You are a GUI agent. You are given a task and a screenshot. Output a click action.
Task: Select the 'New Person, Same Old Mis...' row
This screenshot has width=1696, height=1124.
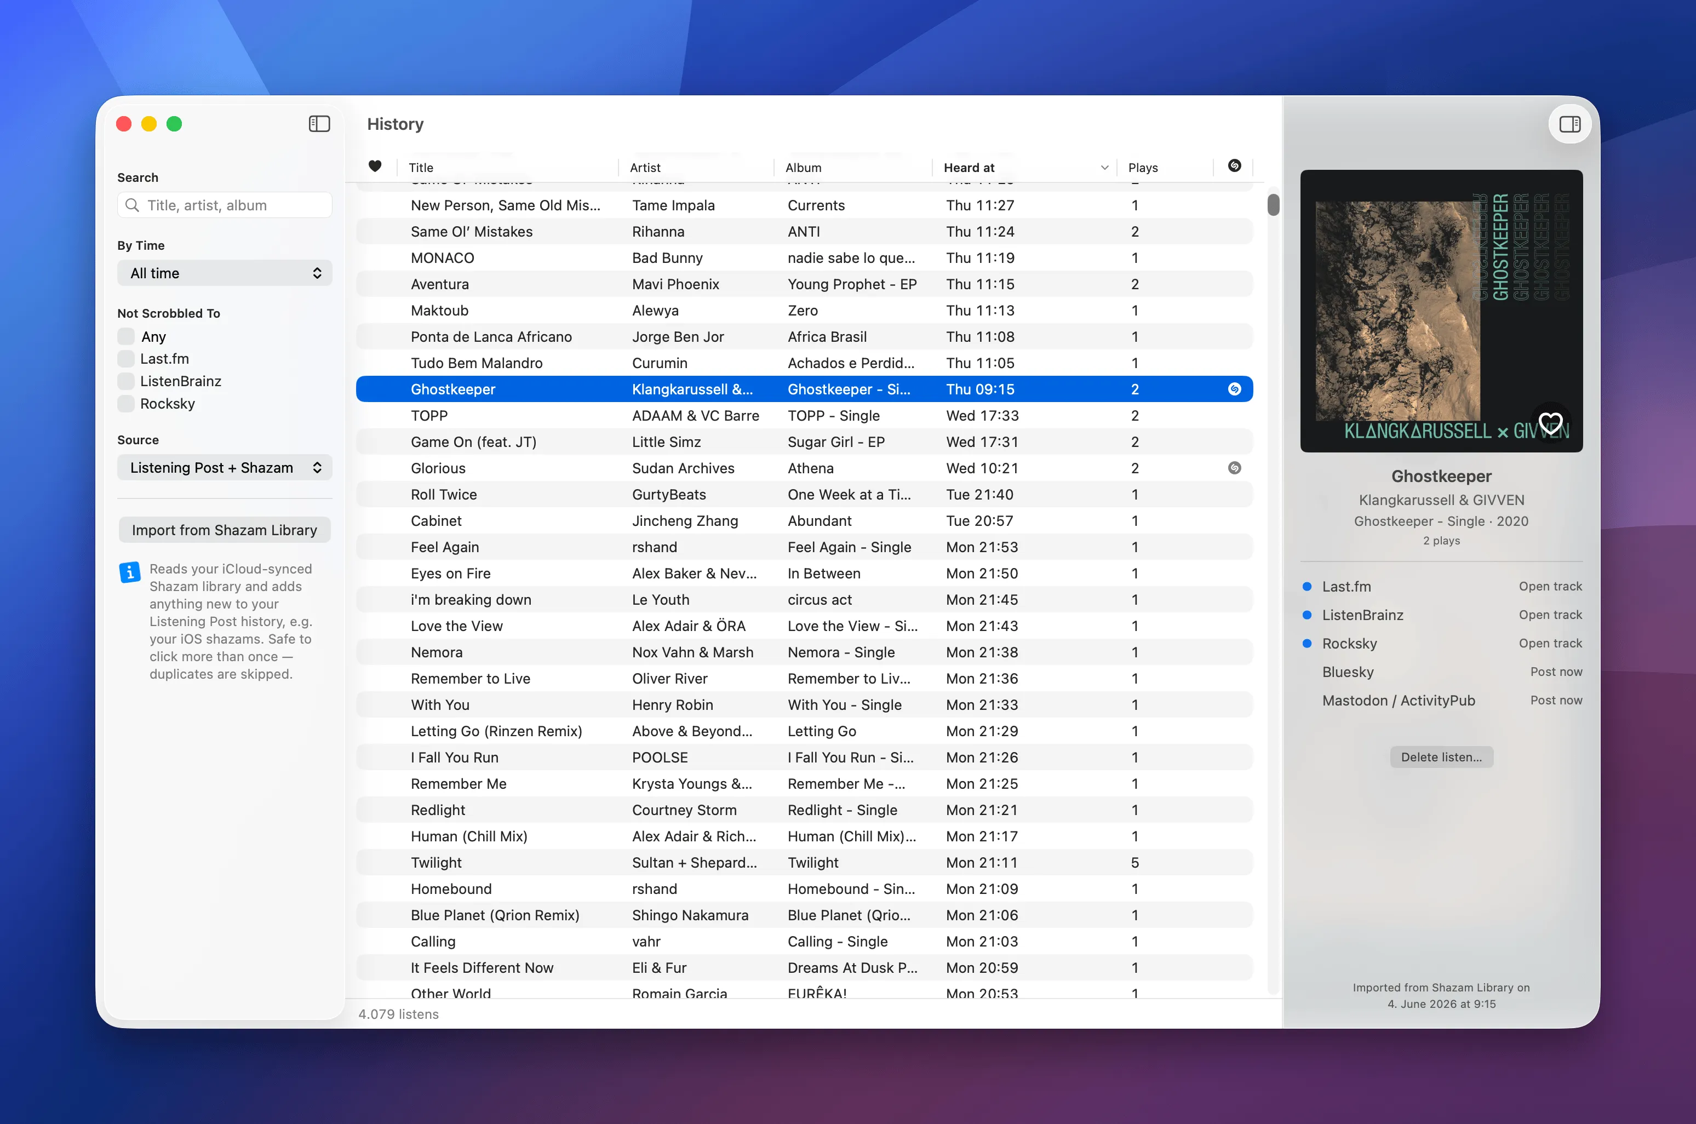[x=804, y=205]
